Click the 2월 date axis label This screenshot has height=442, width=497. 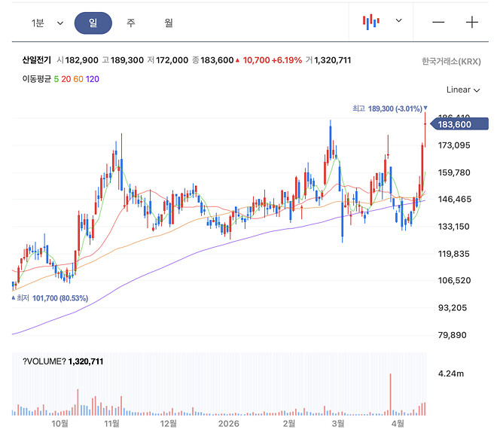(289, 424)
